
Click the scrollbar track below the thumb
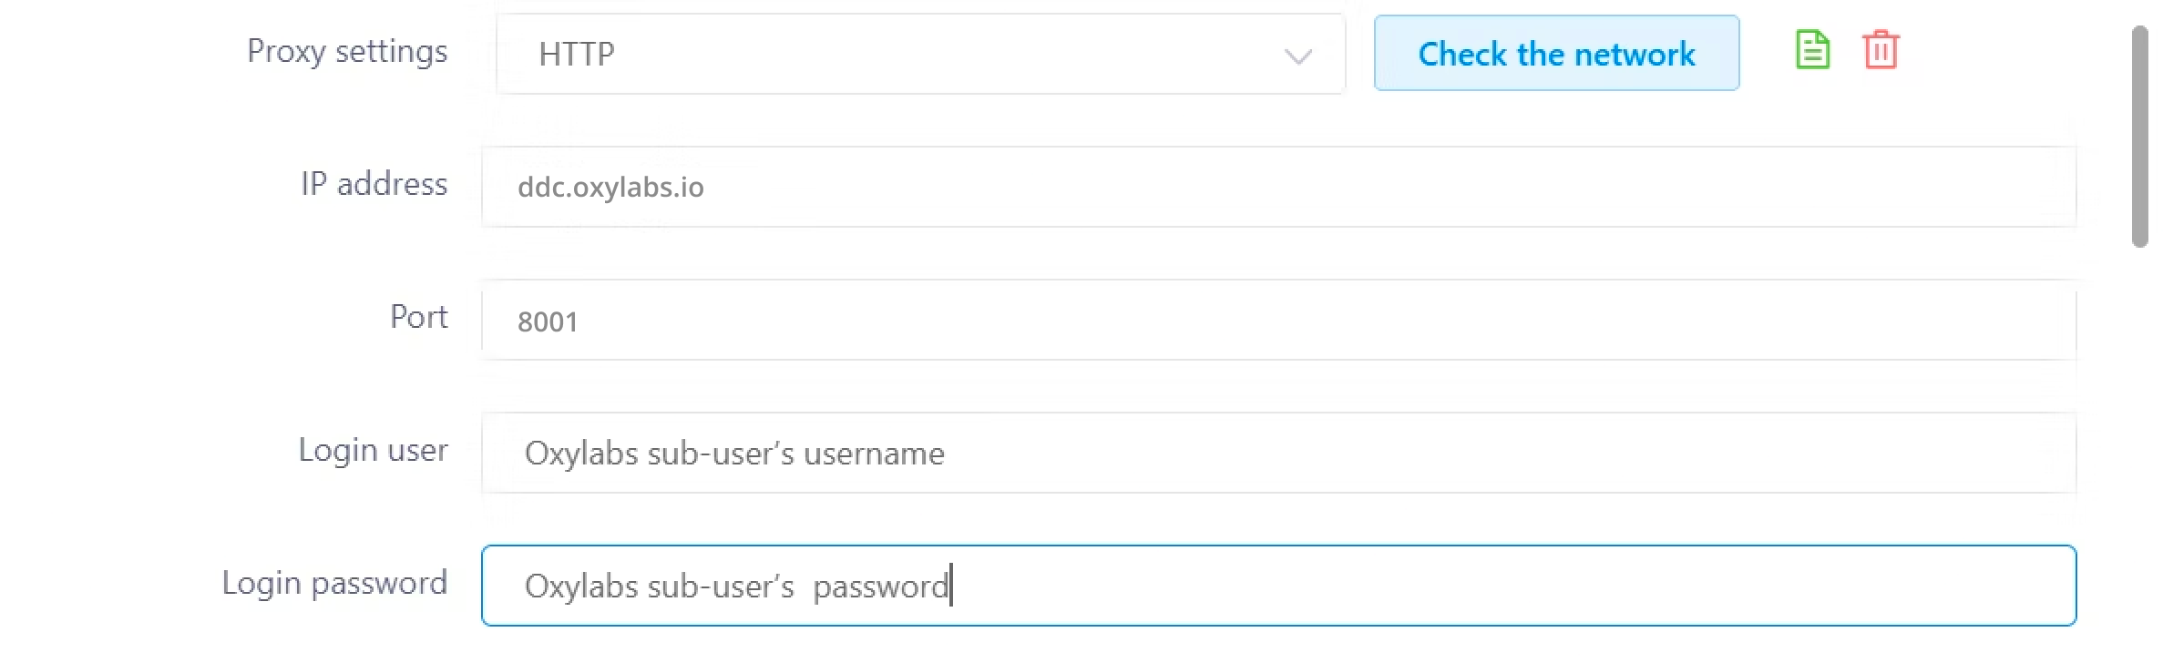coord(2139,455)
